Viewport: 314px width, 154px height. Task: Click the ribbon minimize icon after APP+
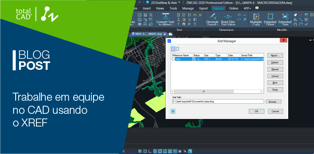click(257, 8)
